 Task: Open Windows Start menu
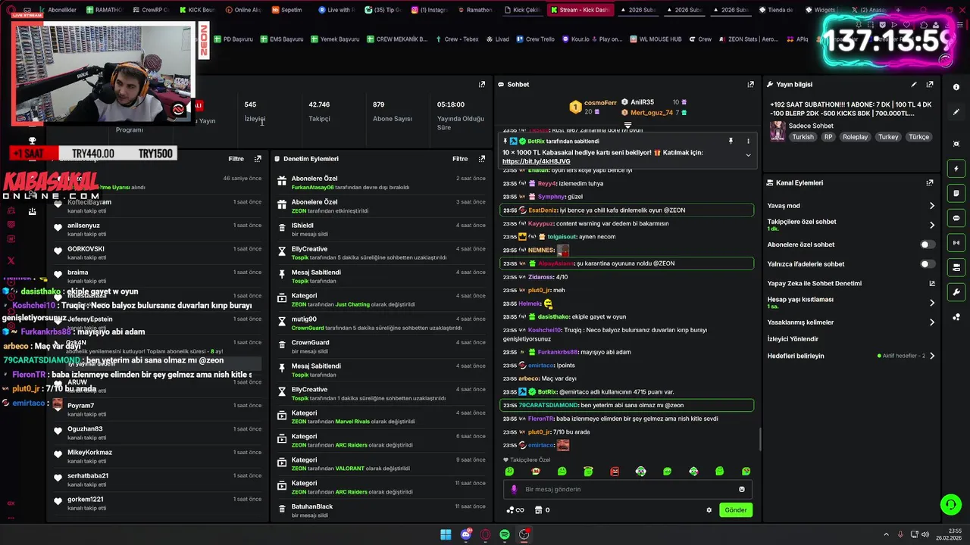(446, 534)
